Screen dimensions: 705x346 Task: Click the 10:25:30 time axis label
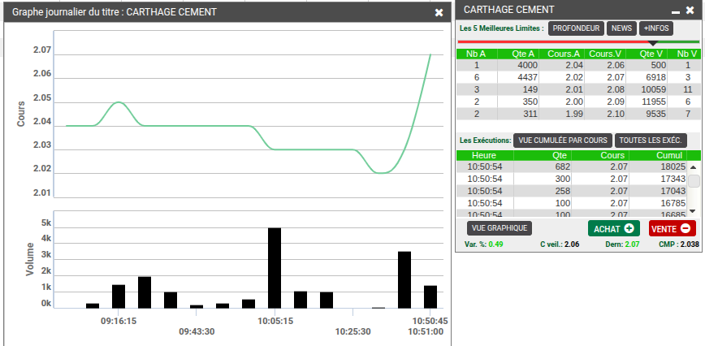click(353, 332)
